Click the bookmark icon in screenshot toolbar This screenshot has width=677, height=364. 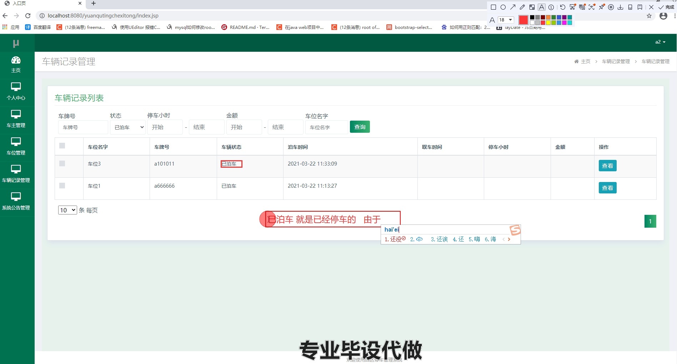coord(640,7)
